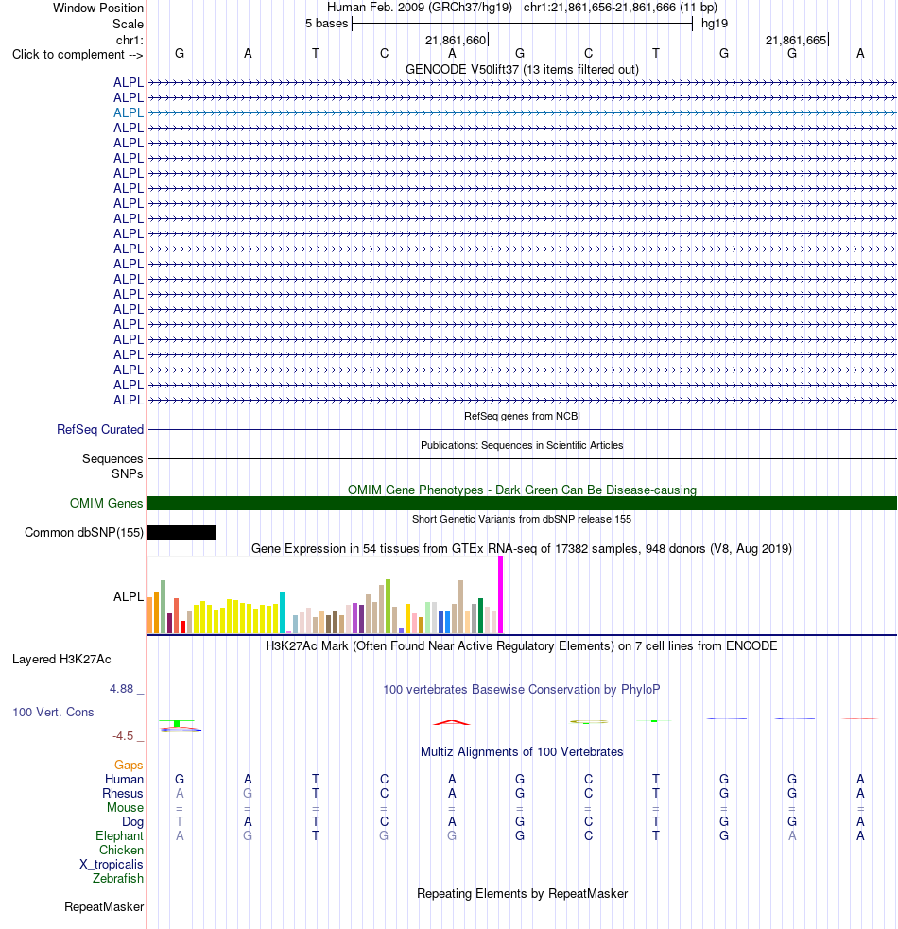The image size is (898, 929).
Task: Click the cyan bar in the GTEx chart
Action: click(x=282, y=612)
